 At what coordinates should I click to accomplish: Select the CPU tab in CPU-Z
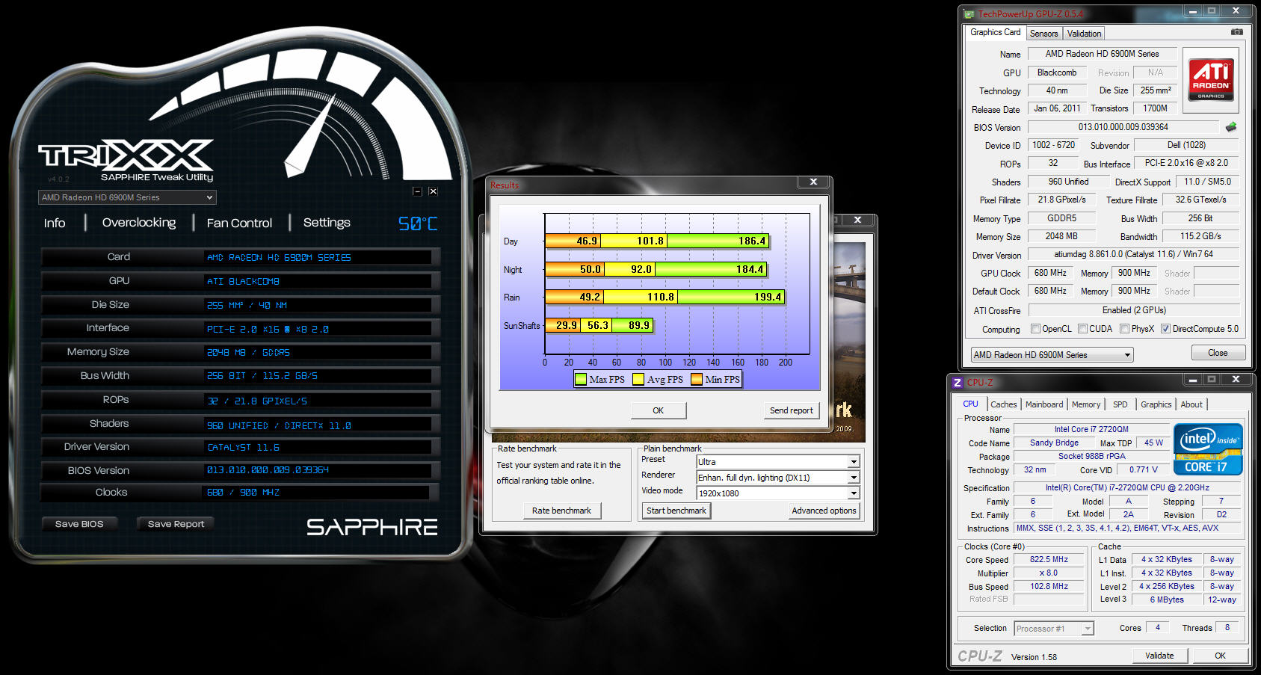click(x=970, y=404)
